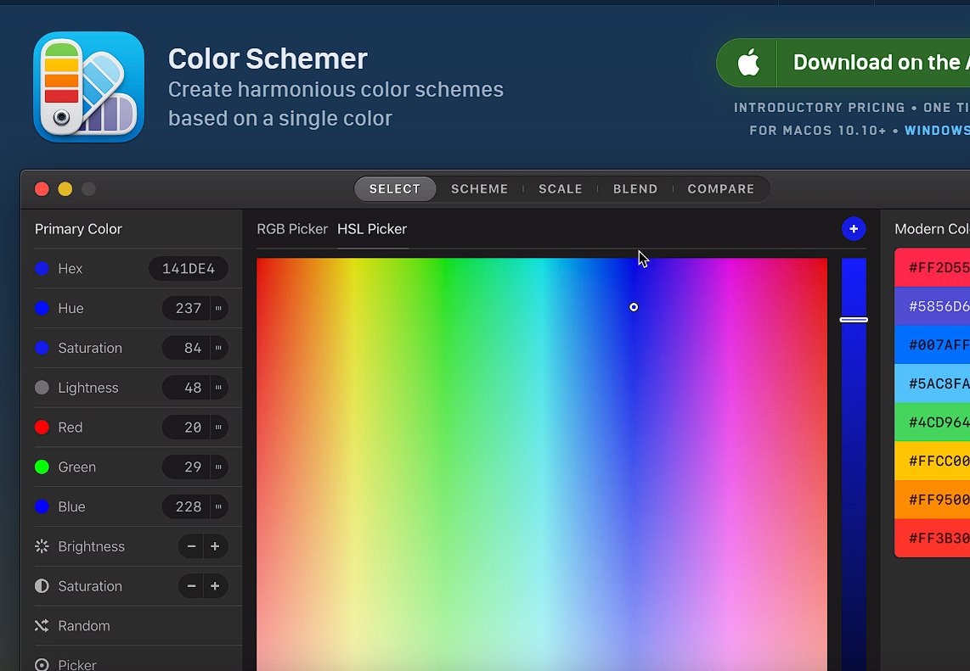Click the Color Schemer title text

[268, 59]
